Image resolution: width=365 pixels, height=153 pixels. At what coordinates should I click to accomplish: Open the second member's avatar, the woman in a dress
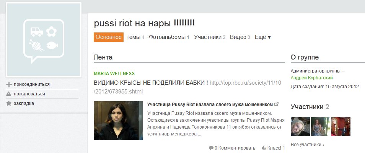(x=321, y=127)
